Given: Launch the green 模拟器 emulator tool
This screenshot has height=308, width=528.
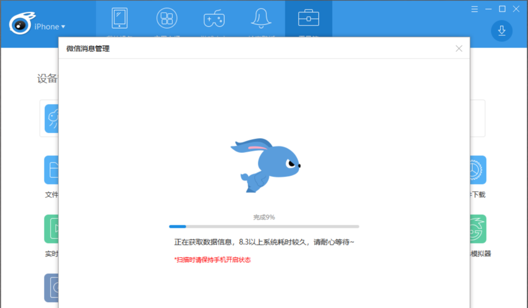Looking at the screenshot, I should 477,228.
